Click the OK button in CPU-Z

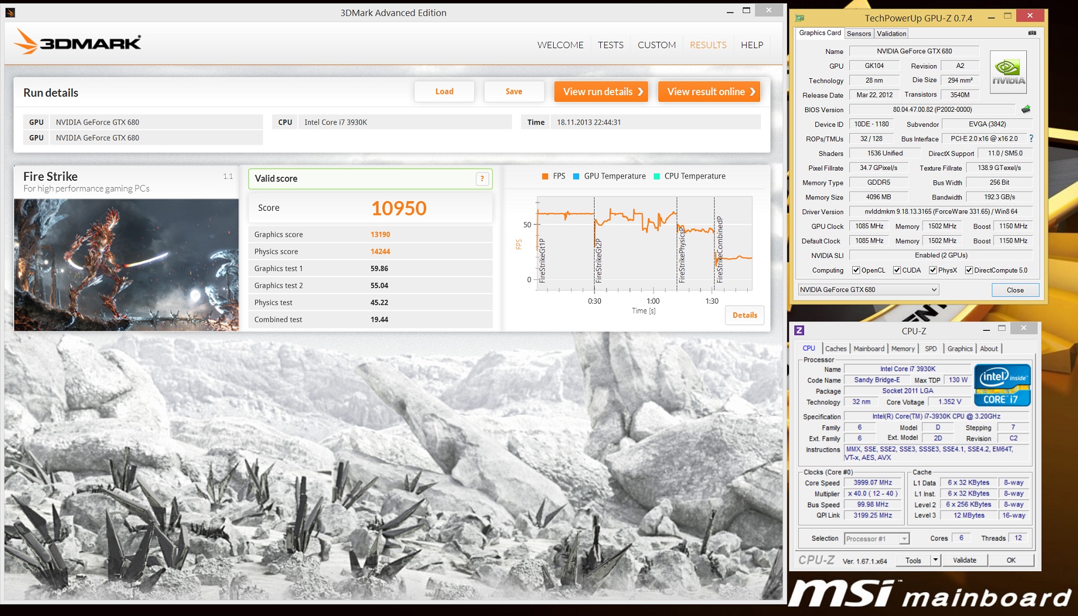point(1011,560)
